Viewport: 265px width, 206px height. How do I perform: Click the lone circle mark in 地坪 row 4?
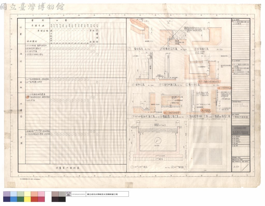tap(97, 54)
